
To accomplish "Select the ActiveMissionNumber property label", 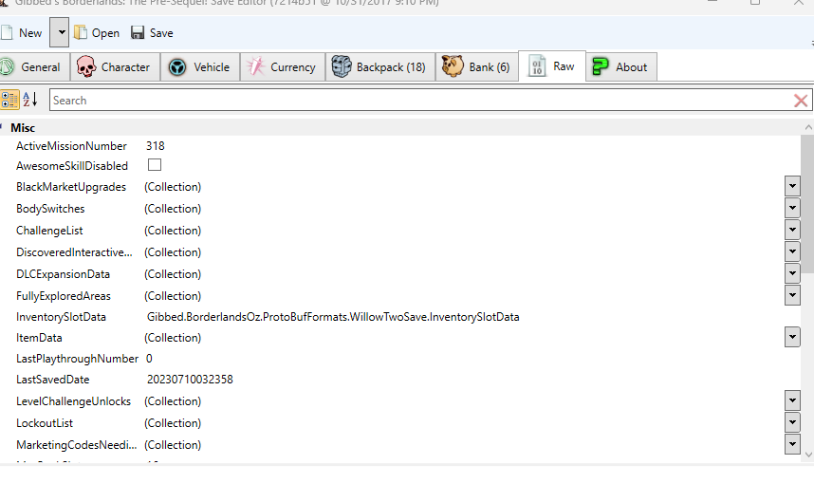I will click(x=71, y=146).
